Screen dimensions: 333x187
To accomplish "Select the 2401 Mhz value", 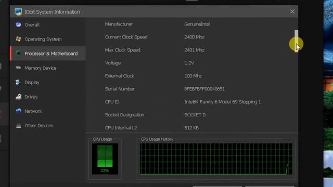I will [x=194, y=50].
